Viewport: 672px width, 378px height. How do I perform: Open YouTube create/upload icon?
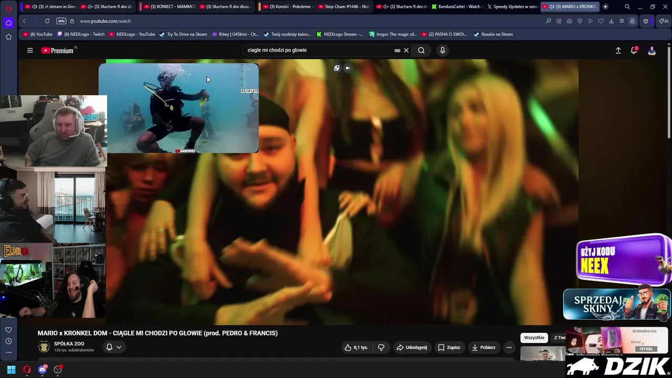click(x=618, y=50)
